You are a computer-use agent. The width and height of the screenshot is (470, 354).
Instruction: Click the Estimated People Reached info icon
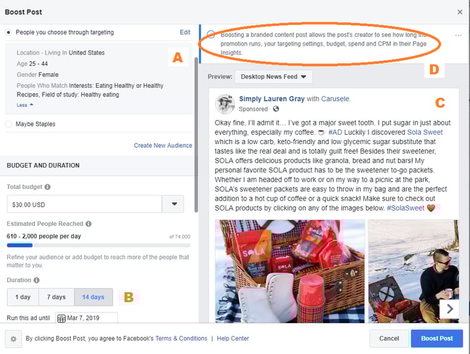[89, 223]
